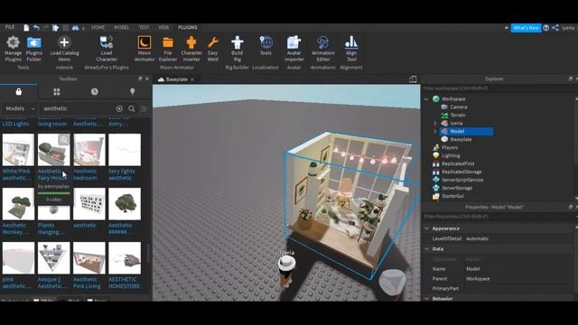Switch to Toolbox Marketplace tab
The width and height of the screenshot is (578, 325).
[x=18, y=91]
